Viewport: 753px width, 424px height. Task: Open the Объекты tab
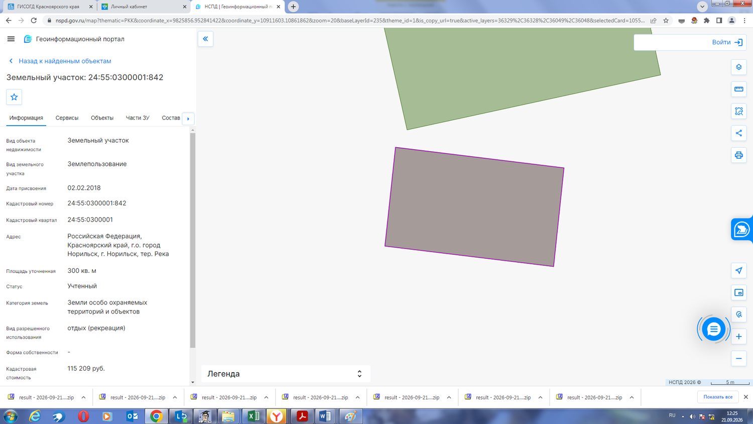pyautogui.click(x=102, y=118)
